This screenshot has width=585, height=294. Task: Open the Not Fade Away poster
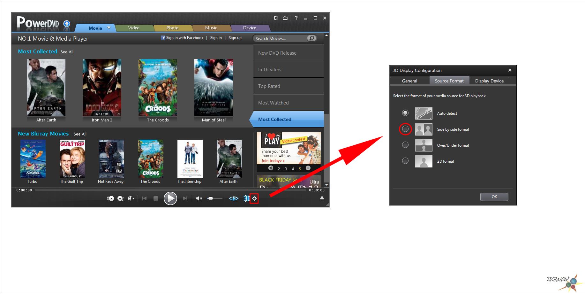click(111, 159)
